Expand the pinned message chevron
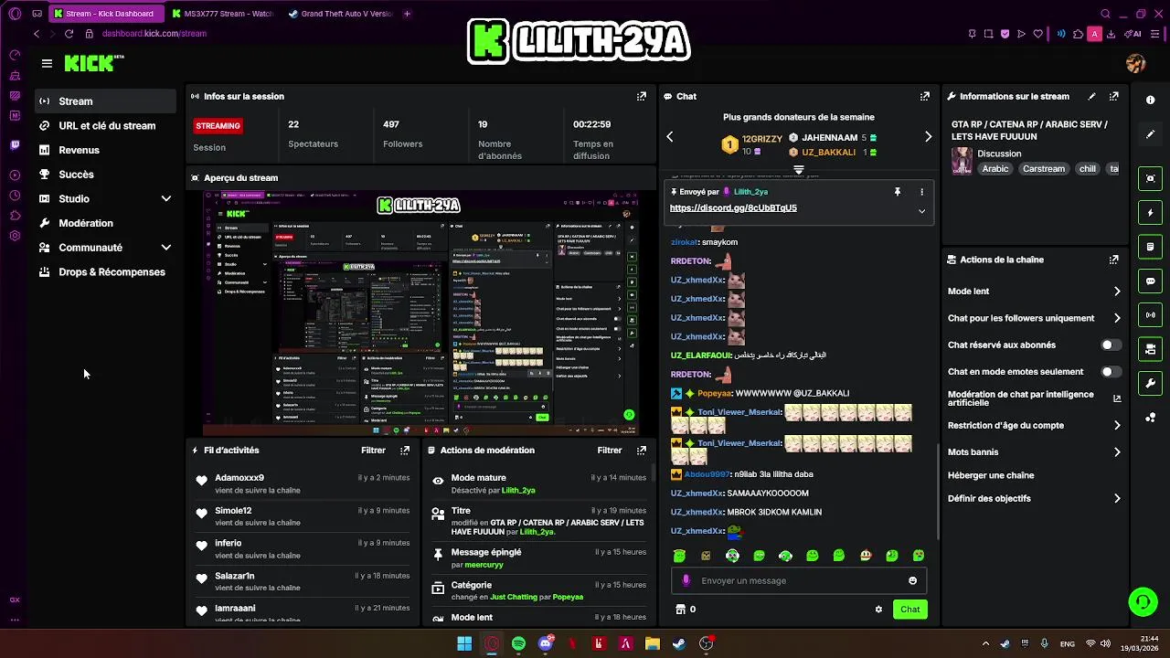Image resolution: width=1170 pixels, height=658 pixels. click(921, 211)
